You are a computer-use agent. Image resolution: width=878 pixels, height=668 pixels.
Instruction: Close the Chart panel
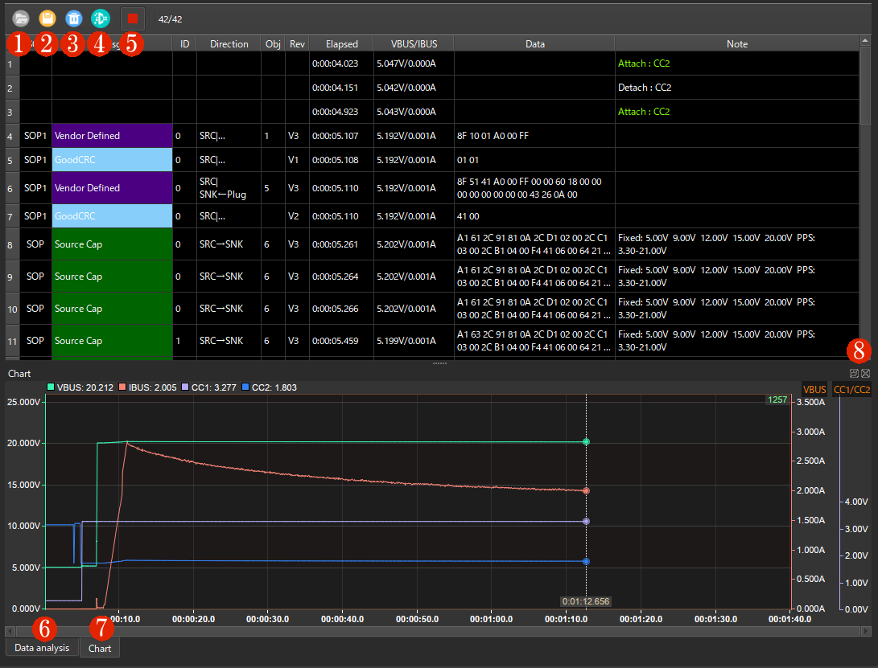(866, 373)
